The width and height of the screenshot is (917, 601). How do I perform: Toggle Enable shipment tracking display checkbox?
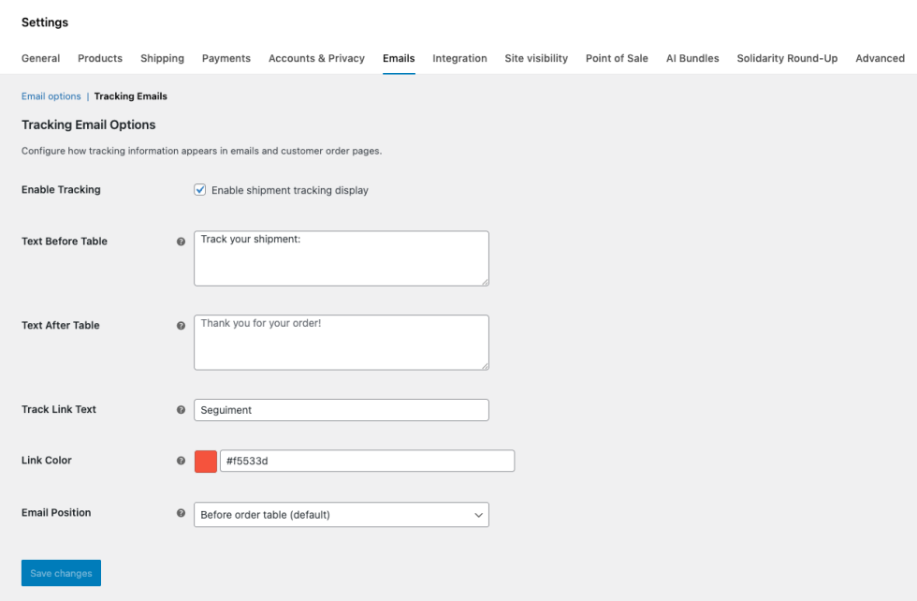[x=200, y=190]
